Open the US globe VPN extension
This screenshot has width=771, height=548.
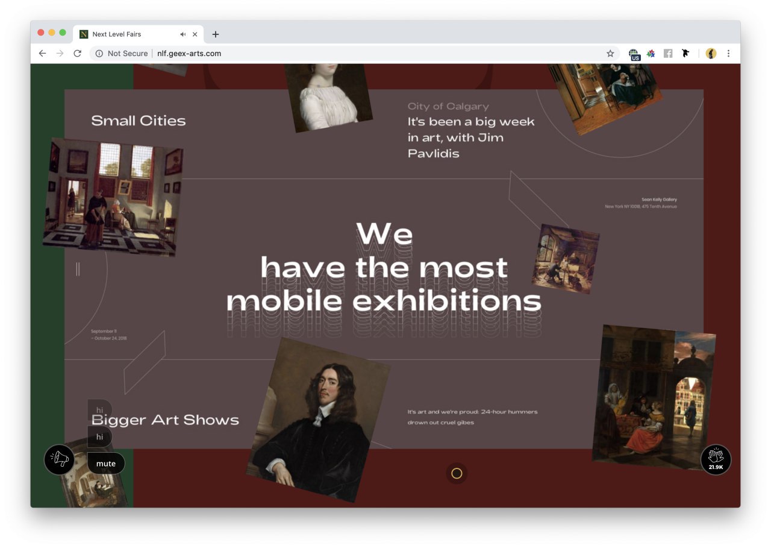tap(634, 54)
